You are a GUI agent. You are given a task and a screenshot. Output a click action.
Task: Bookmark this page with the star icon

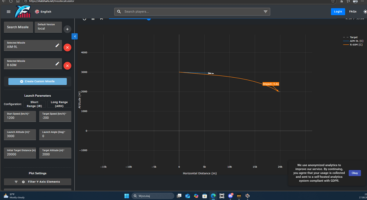click(333, 1)
